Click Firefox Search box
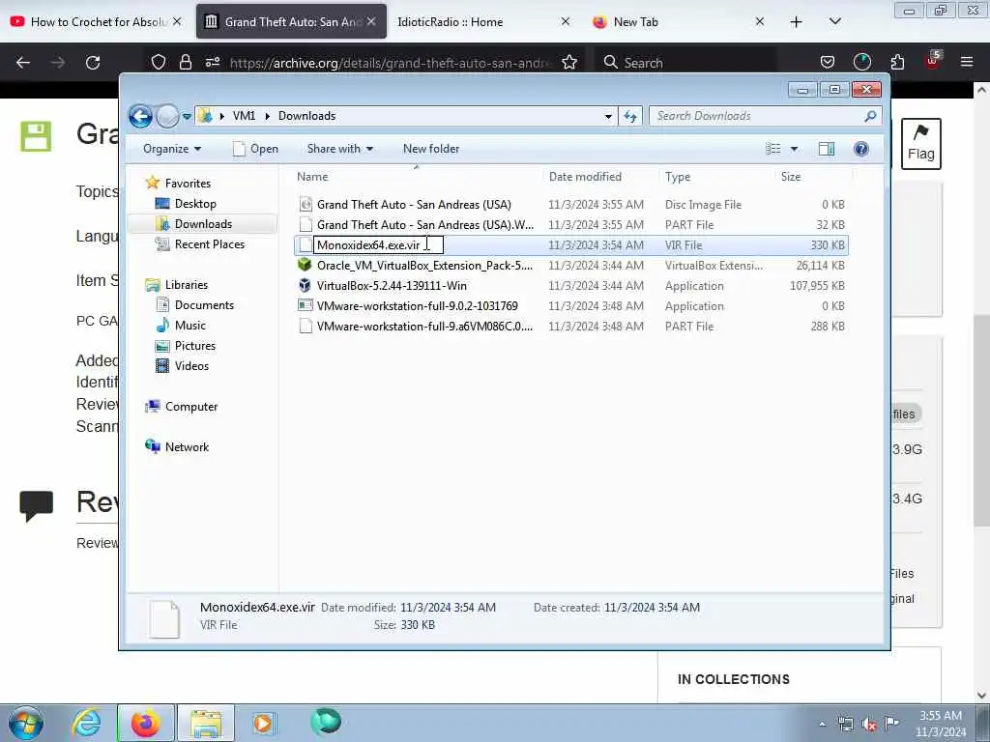This screenshot has width=990, height=742. point(687,63)
